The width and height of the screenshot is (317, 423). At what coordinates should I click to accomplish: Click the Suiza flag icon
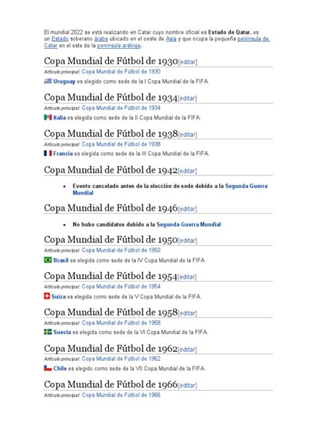[x=47, y=297]
